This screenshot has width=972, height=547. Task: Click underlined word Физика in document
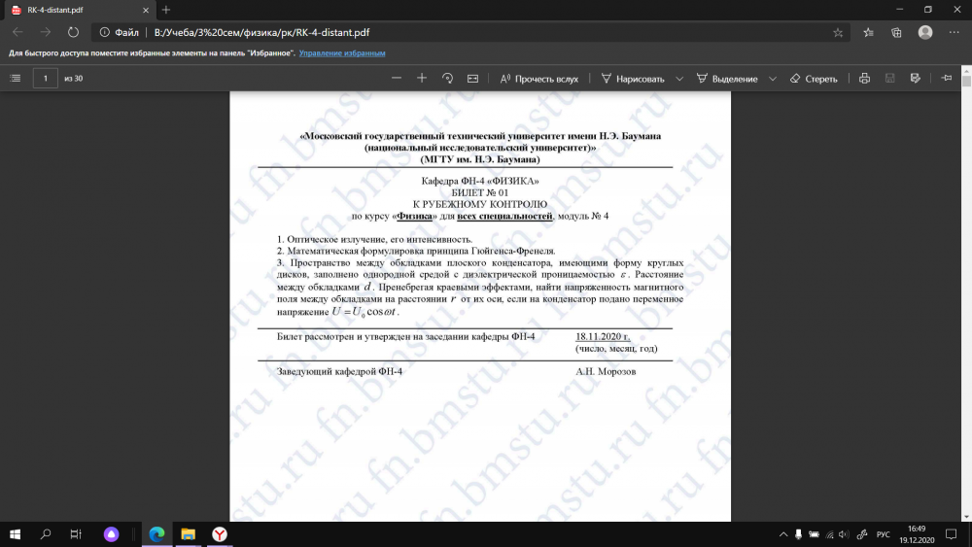414,217
